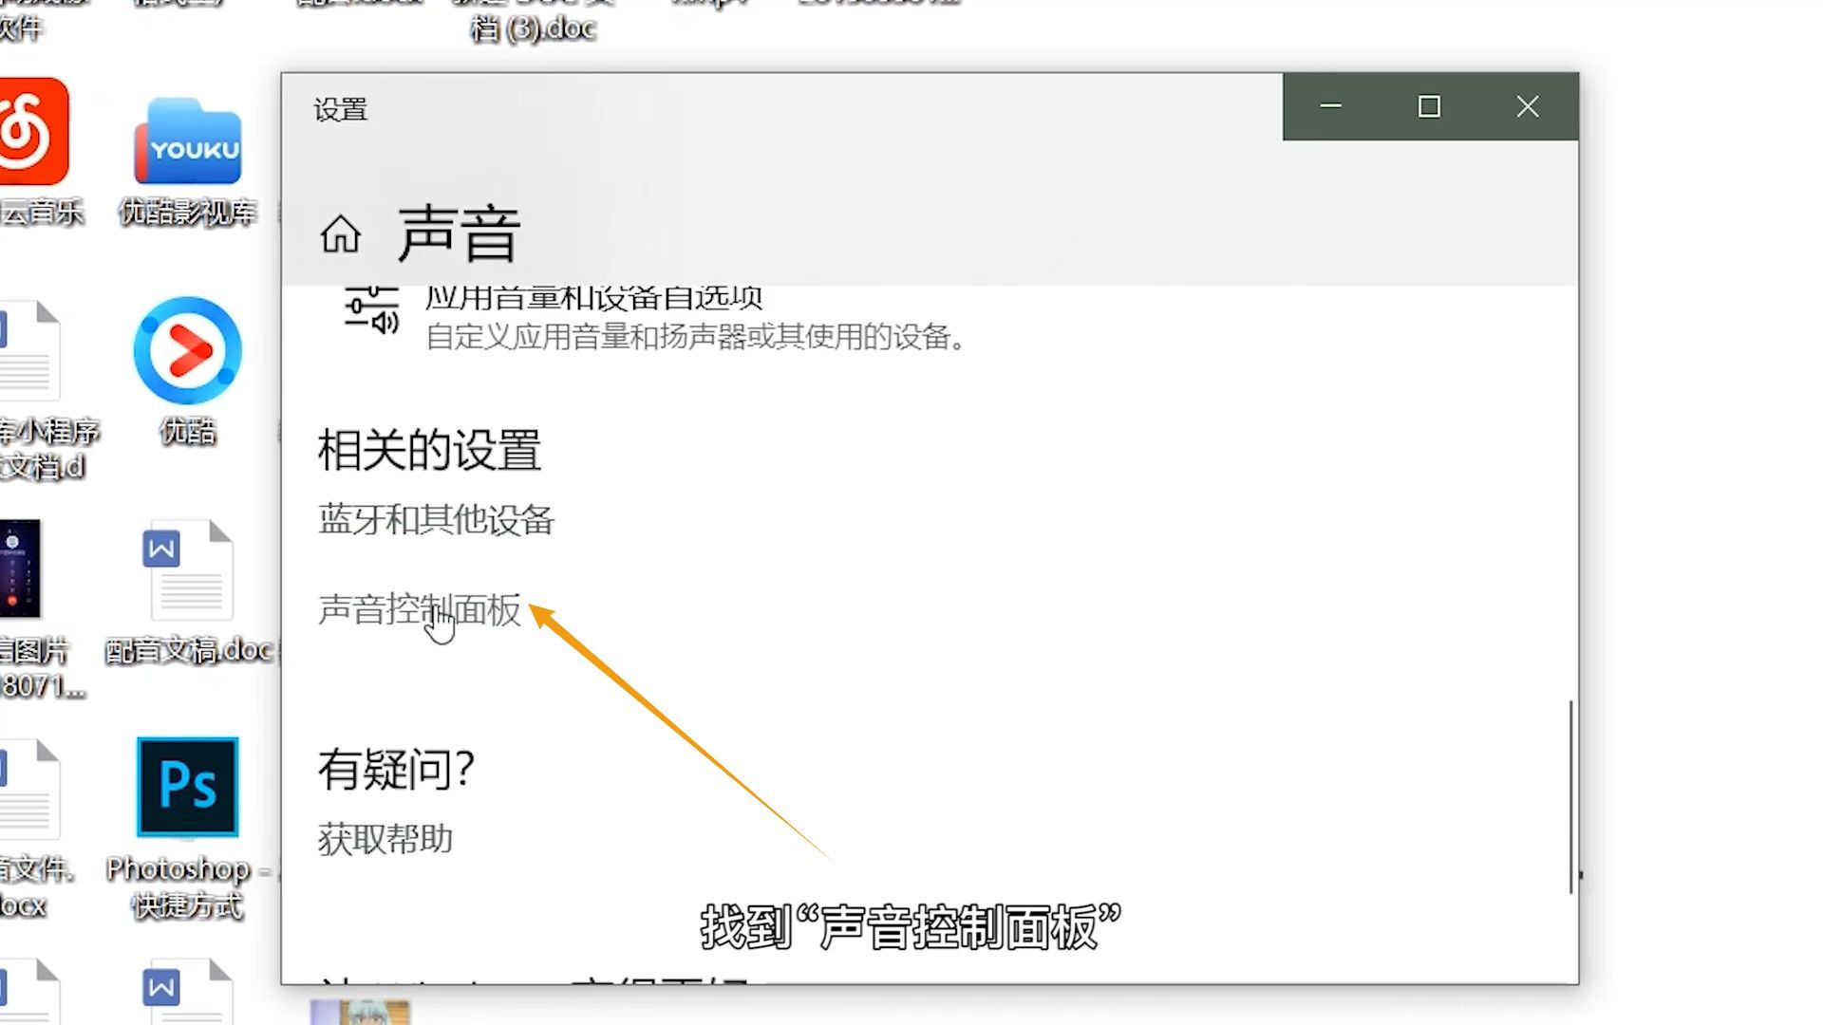
Task: Open the 蓝牙和其他设备 link
Action: (436, 520)
